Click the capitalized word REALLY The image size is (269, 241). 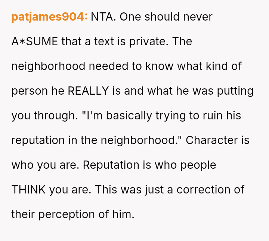tap(88, 91)
